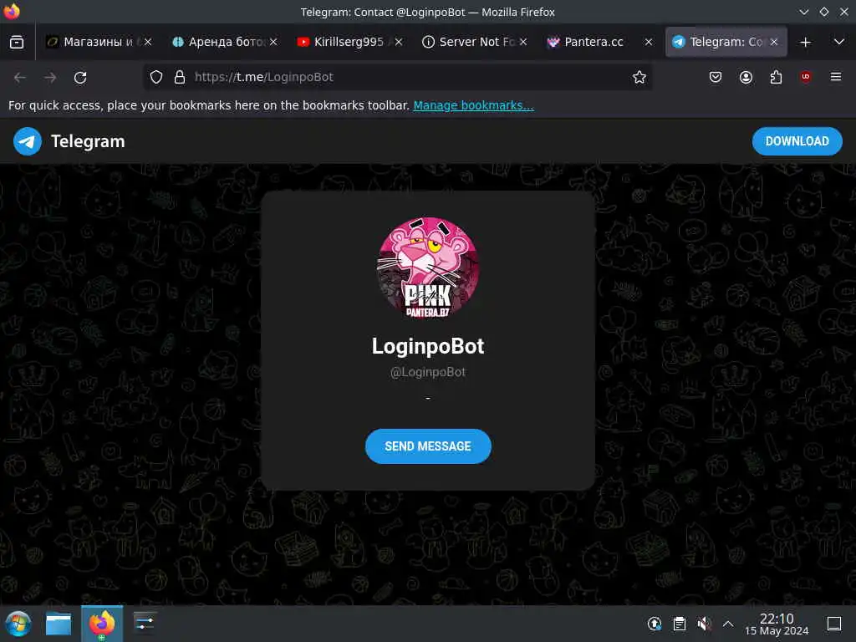Toggle the muted volume tray icon
The width and height of the screenshot is (856, 642).
pyautogui.click(x=704, y=624)
